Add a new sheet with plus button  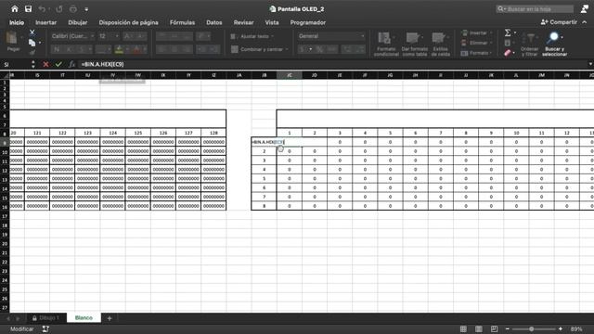110,318
